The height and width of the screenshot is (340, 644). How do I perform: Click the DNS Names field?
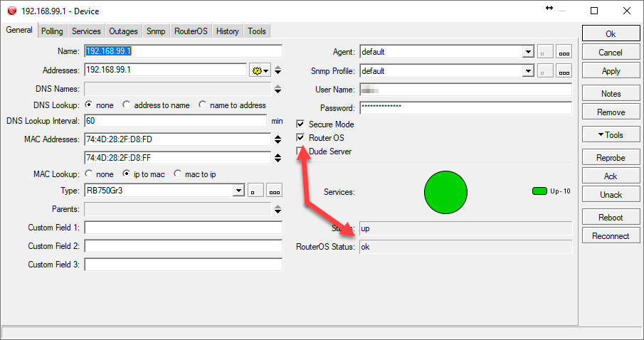tap(177, 89)
